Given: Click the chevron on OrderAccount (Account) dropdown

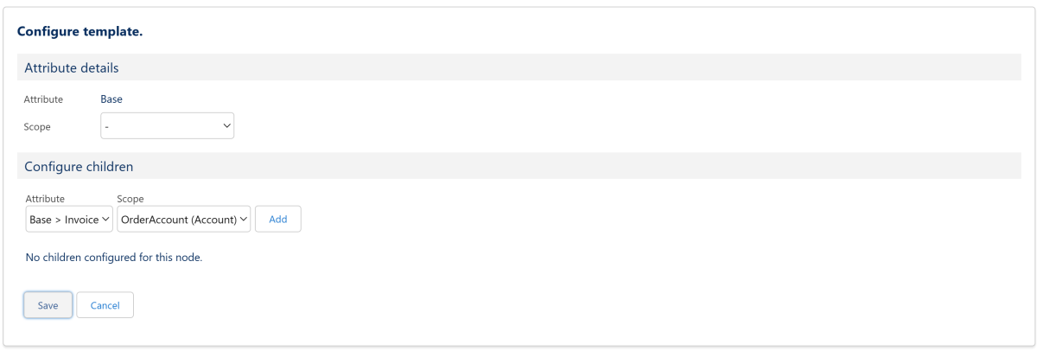Looking at the screenshot, I should (x=244, y=220).
